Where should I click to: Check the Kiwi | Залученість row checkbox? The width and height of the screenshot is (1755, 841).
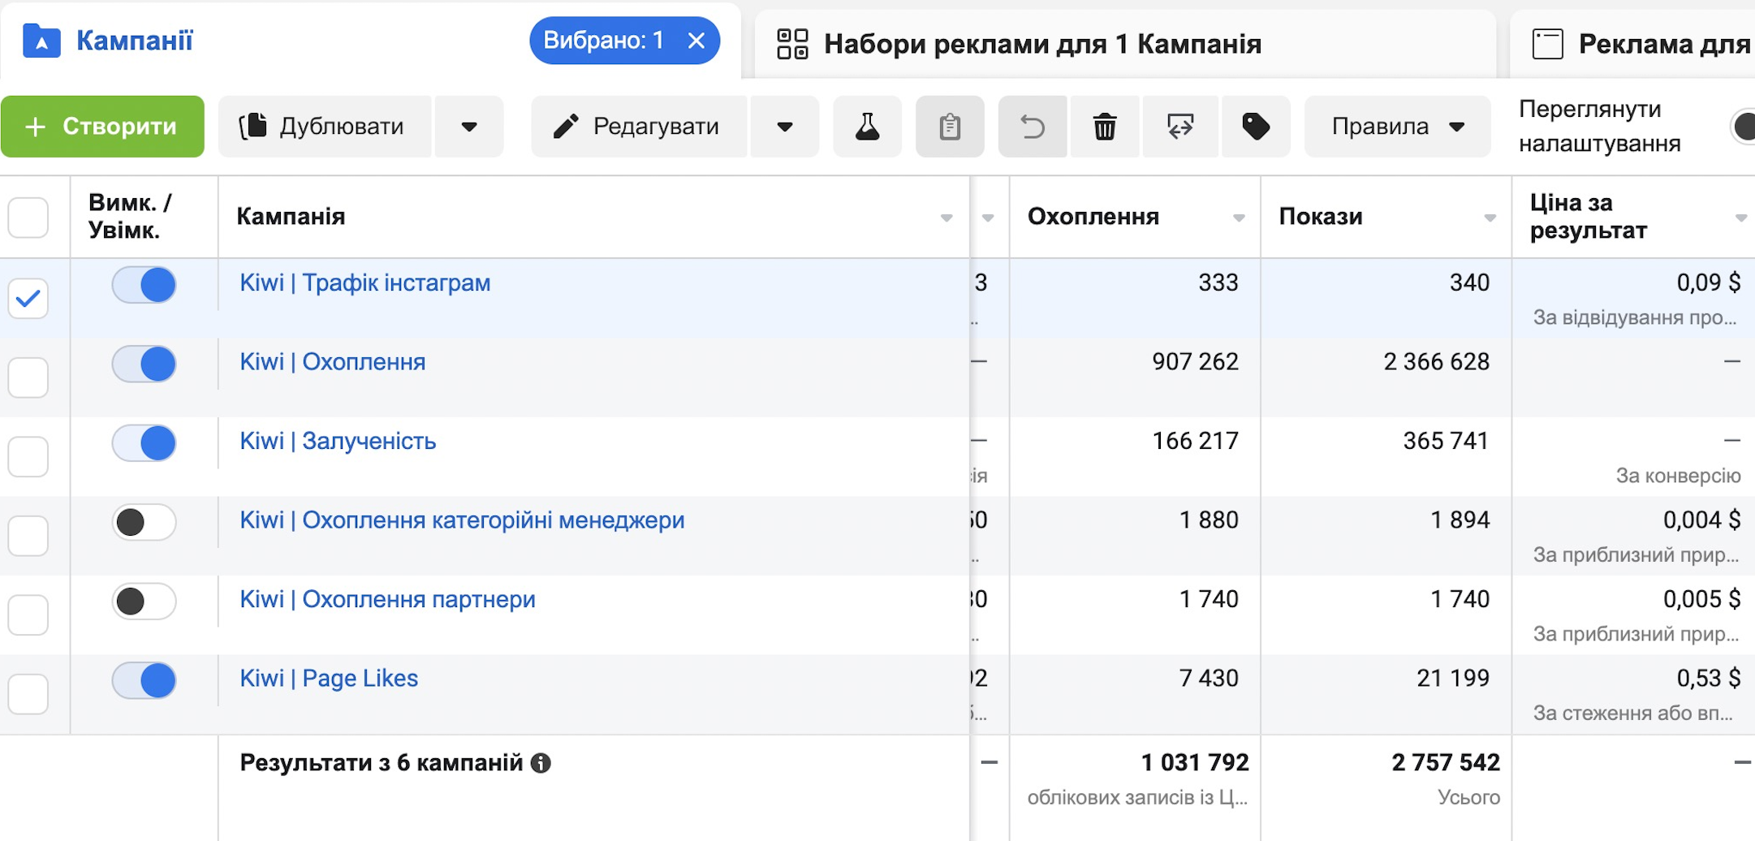(x=28, y=456)
